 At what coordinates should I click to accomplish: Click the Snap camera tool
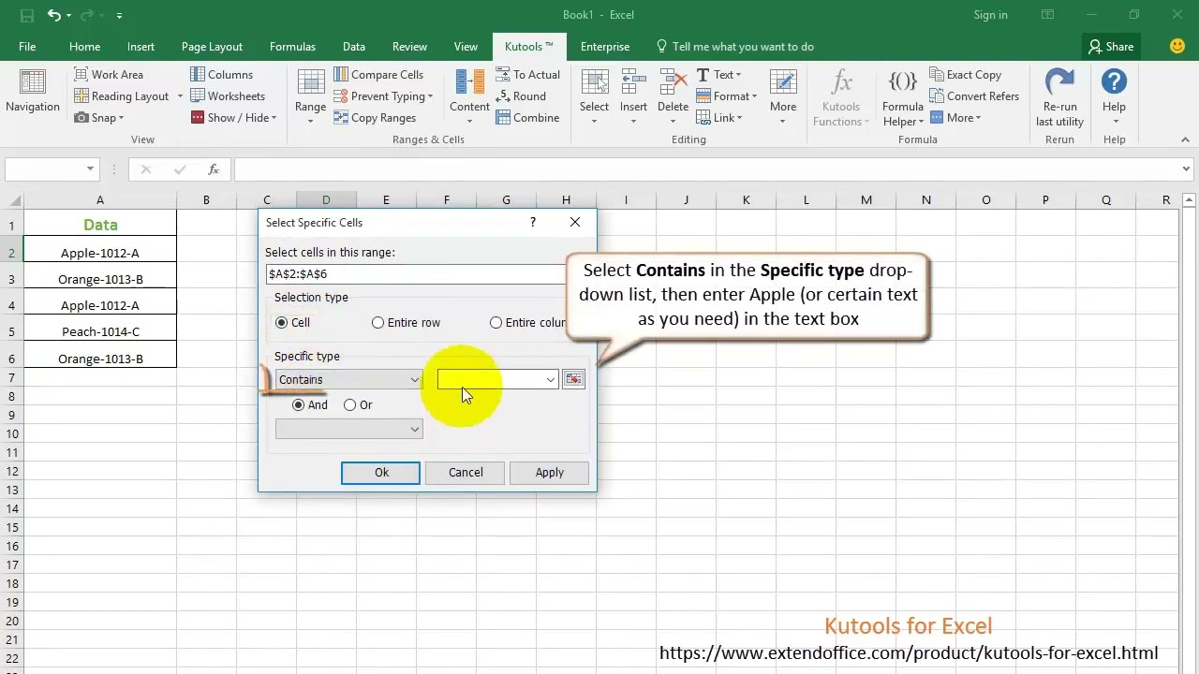(99, 118)
